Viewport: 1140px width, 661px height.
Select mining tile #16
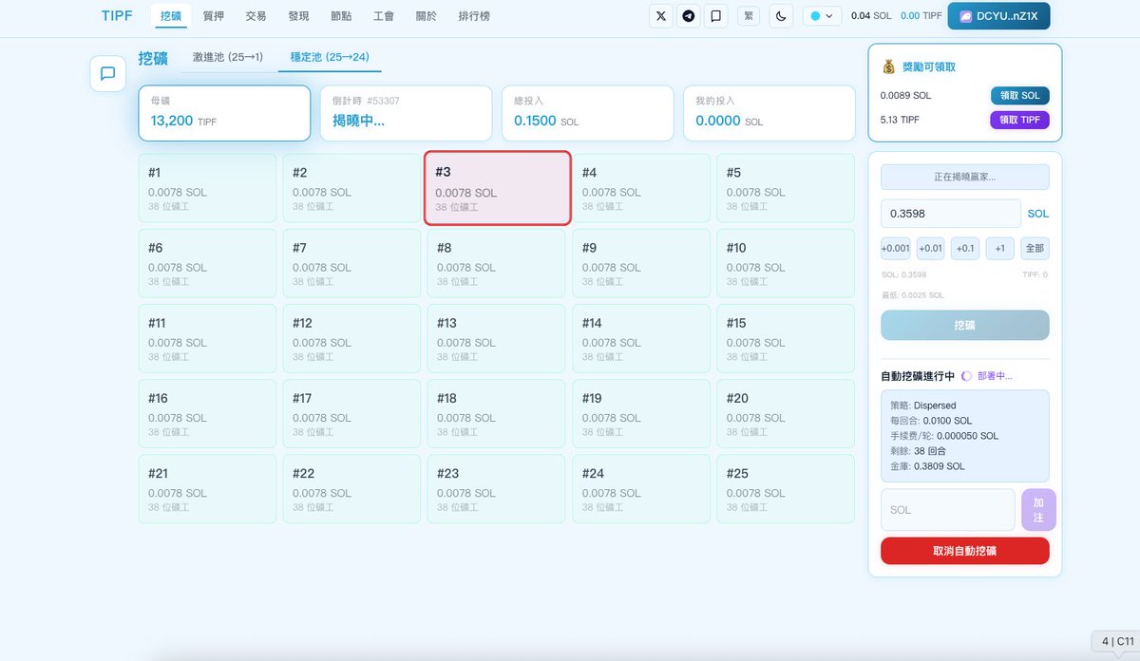pyautogui.click(x=207, y=413)
